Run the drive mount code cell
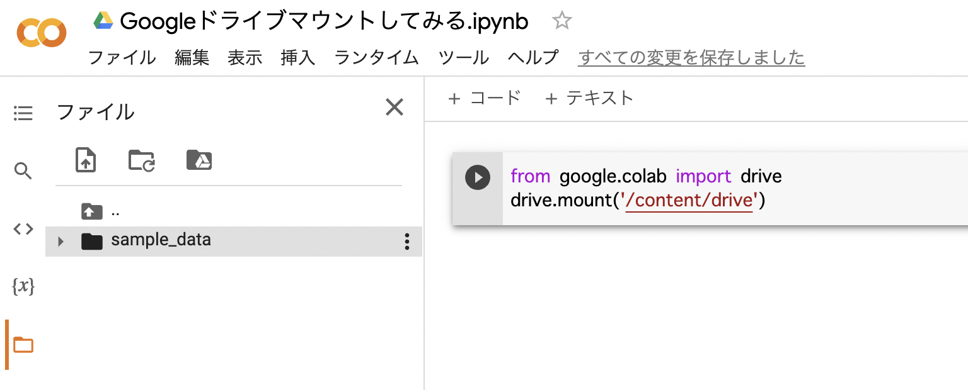The width and height of the screenshot is (968, 390). tap(478, 177)
